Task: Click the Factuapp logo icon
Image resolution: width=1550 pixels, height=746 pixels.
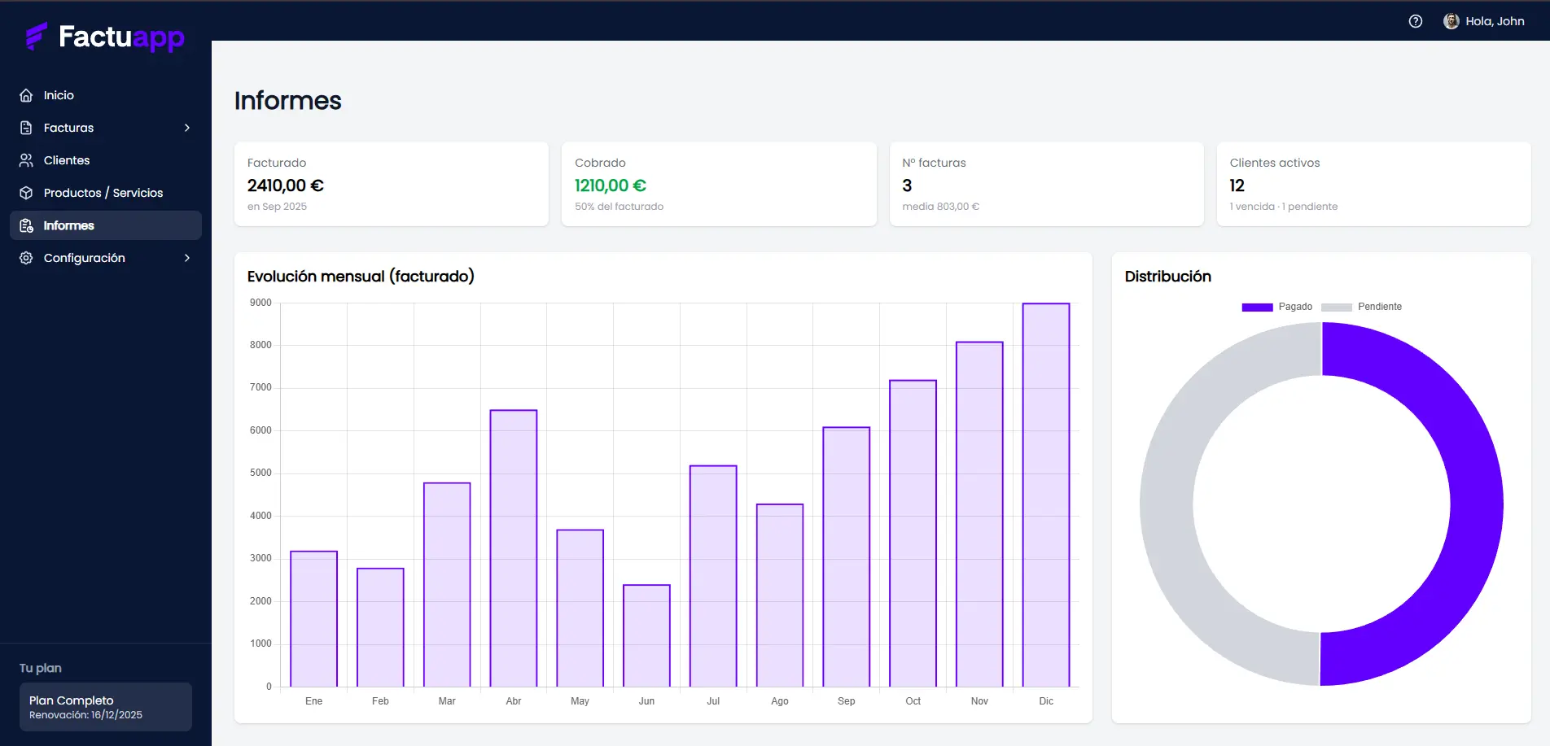Action: tap(37, 37)
